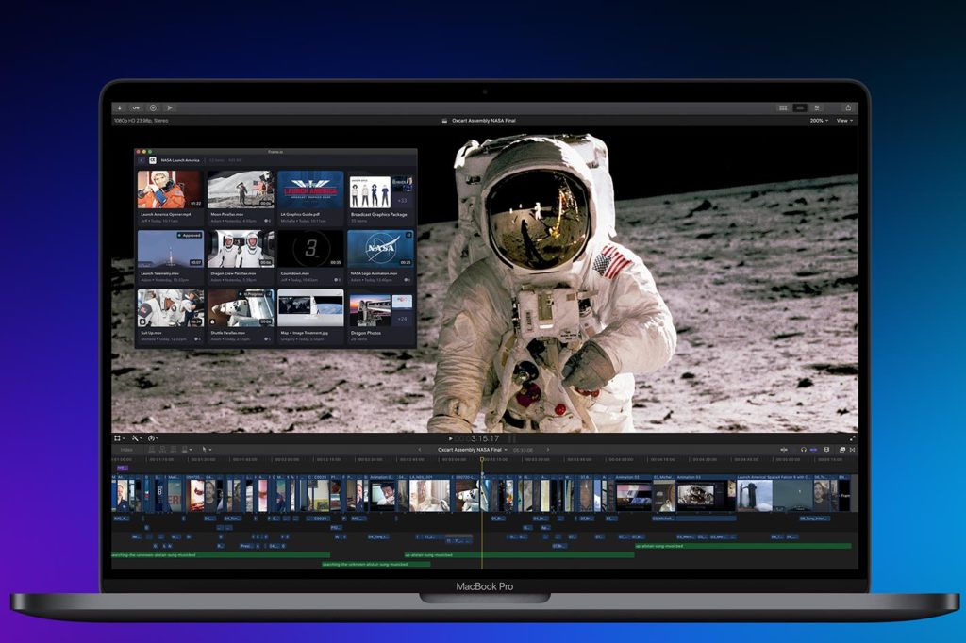Open Launch America Opener.mp4 thumbnail

[x=170, y=190]
